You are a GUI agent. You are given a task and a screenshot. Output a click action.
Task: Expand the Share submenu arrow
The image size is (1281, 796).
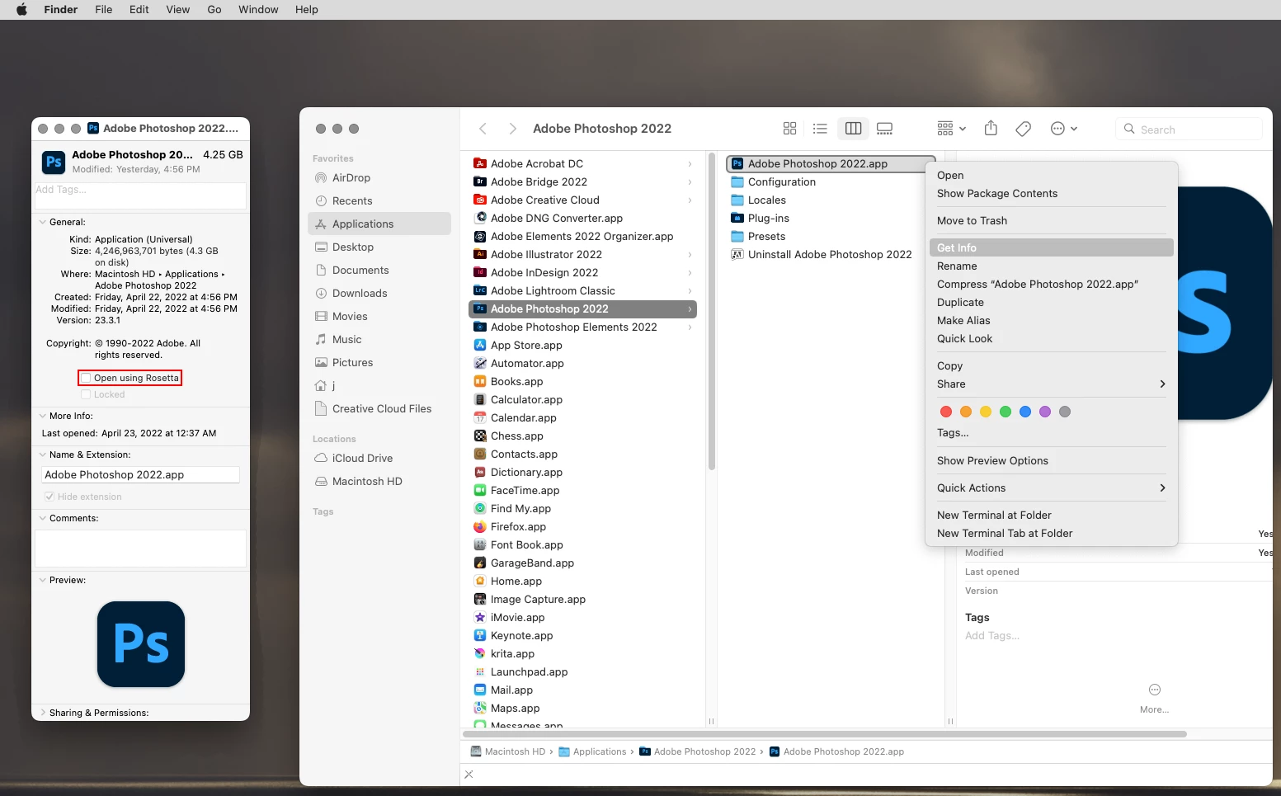(1162, 384)
